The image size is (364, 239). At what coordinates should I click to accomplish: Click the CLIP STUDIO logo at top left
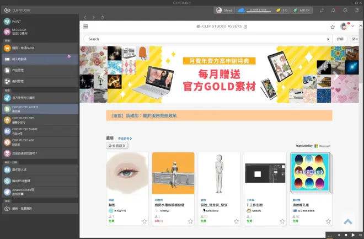[x=17, y=10]
